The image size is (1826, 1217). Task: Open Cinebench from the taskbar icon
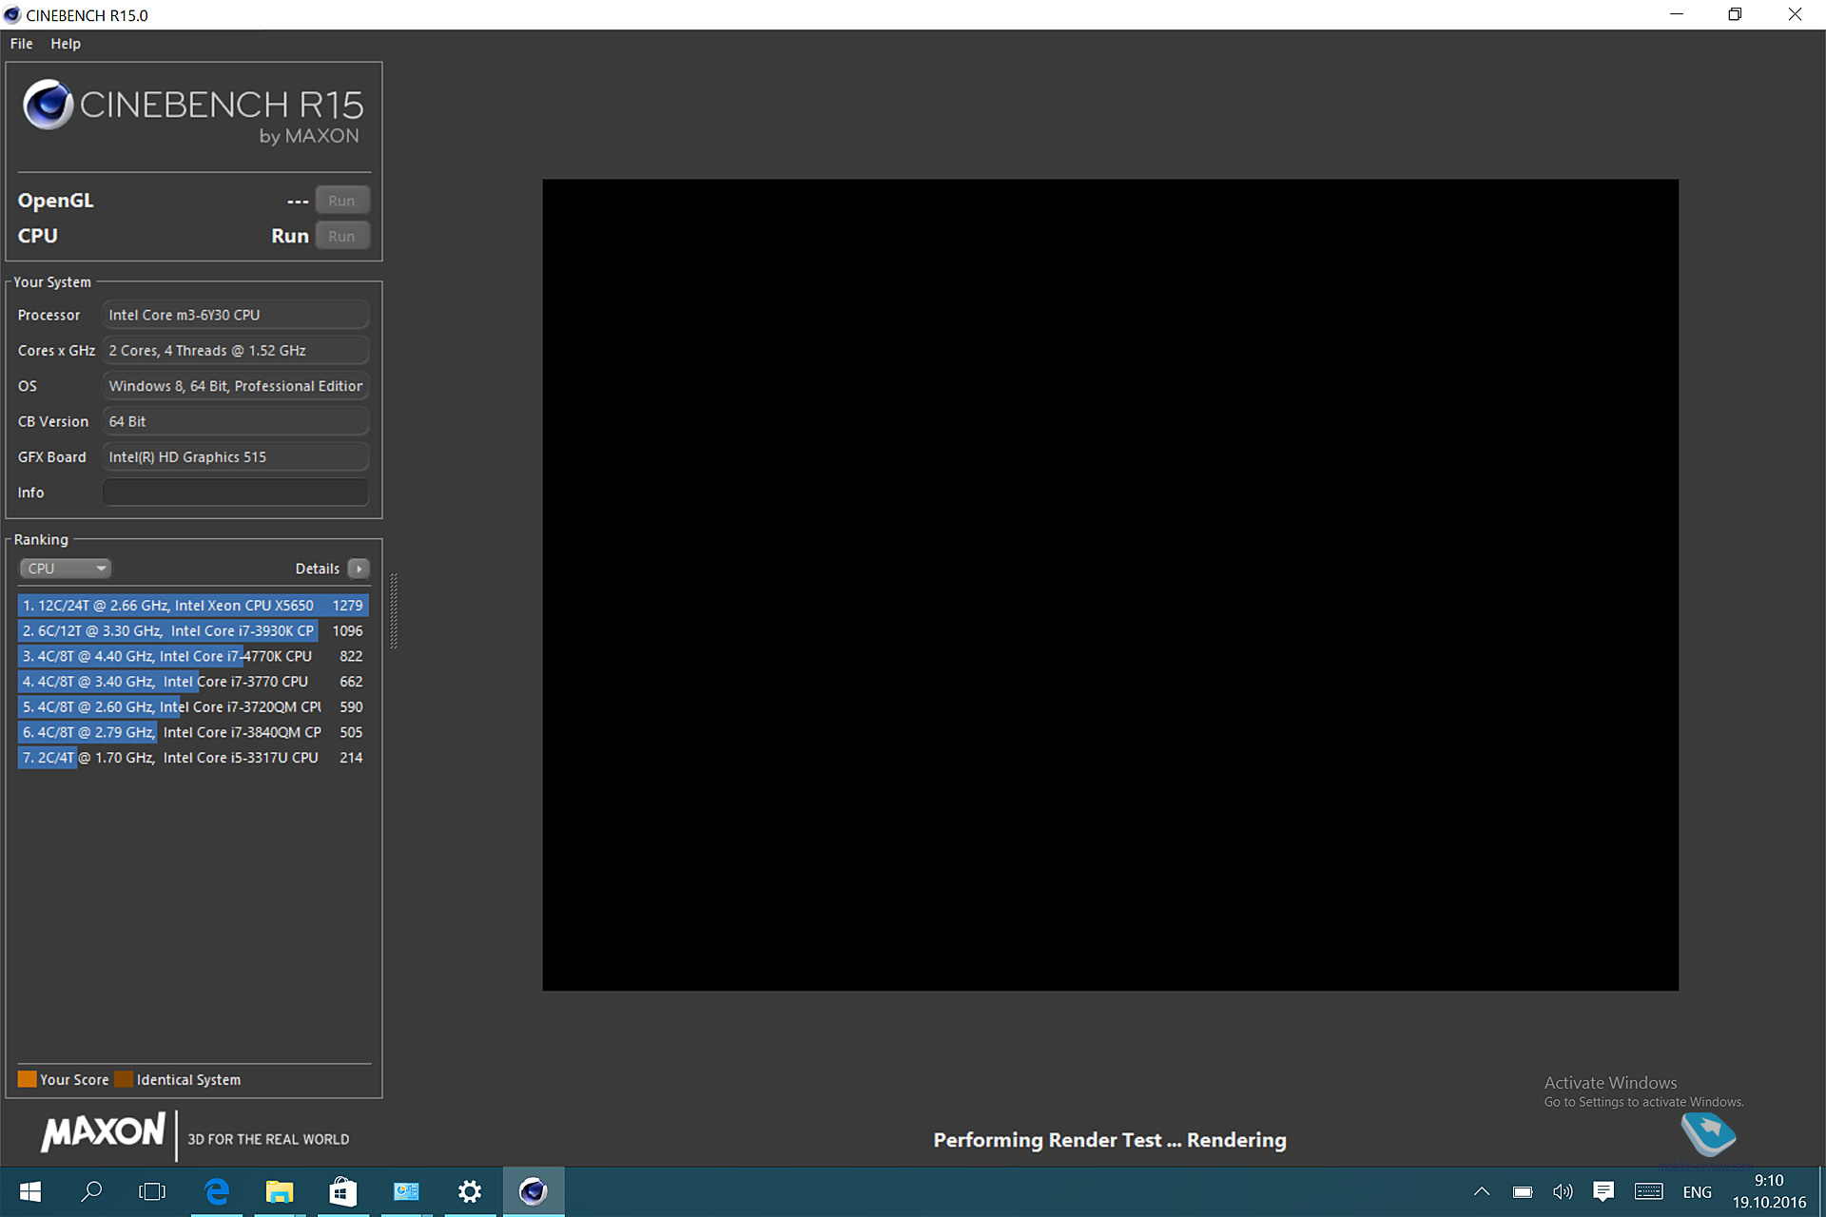click(533, 1191)
